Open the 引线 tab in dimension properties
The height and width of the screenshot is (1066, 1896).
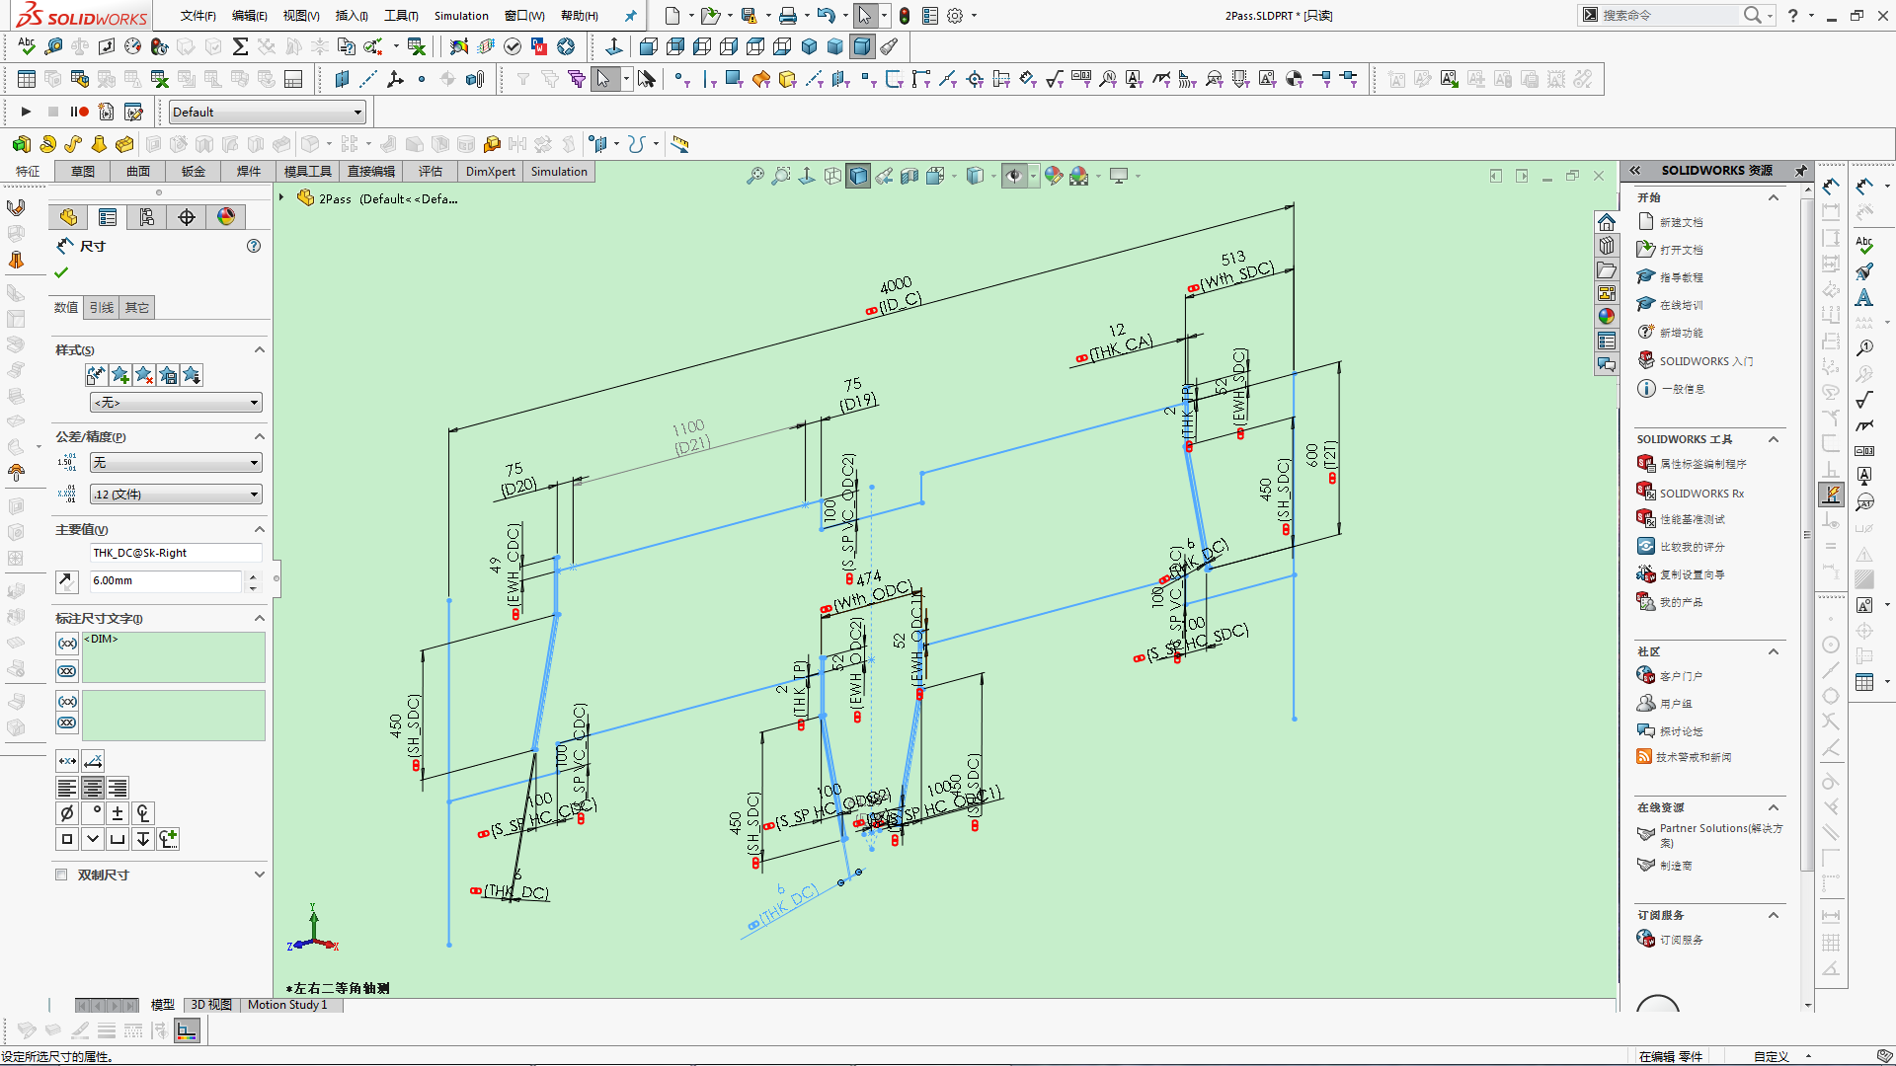coord(102,308)
